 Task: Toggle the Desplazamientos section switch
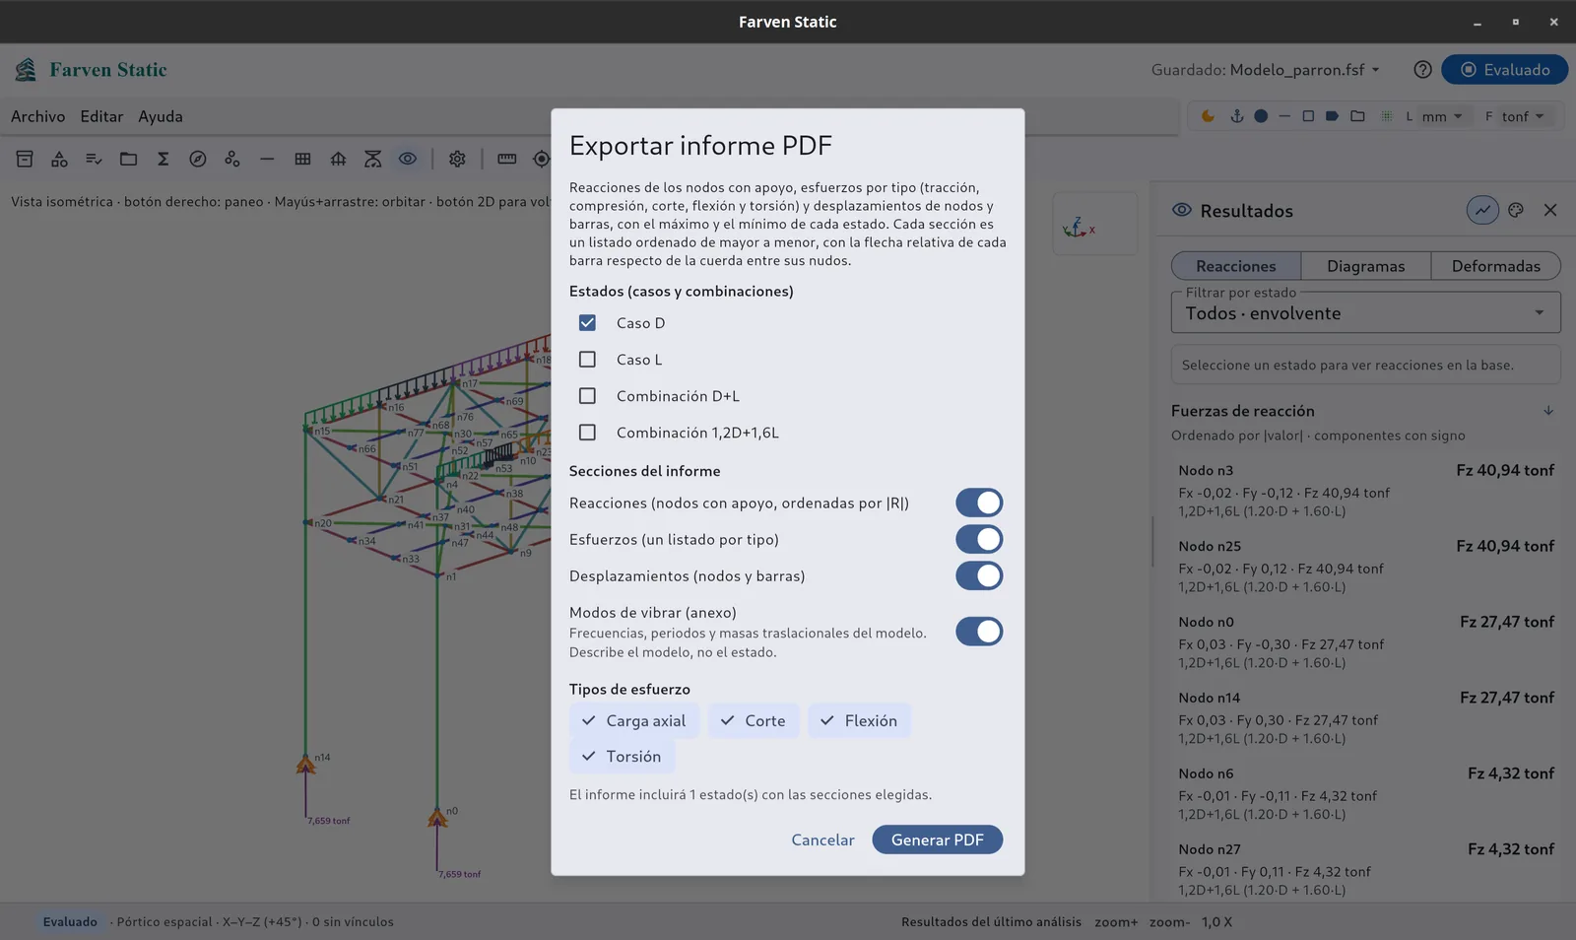pyautogui.click(x=979, y=575)
